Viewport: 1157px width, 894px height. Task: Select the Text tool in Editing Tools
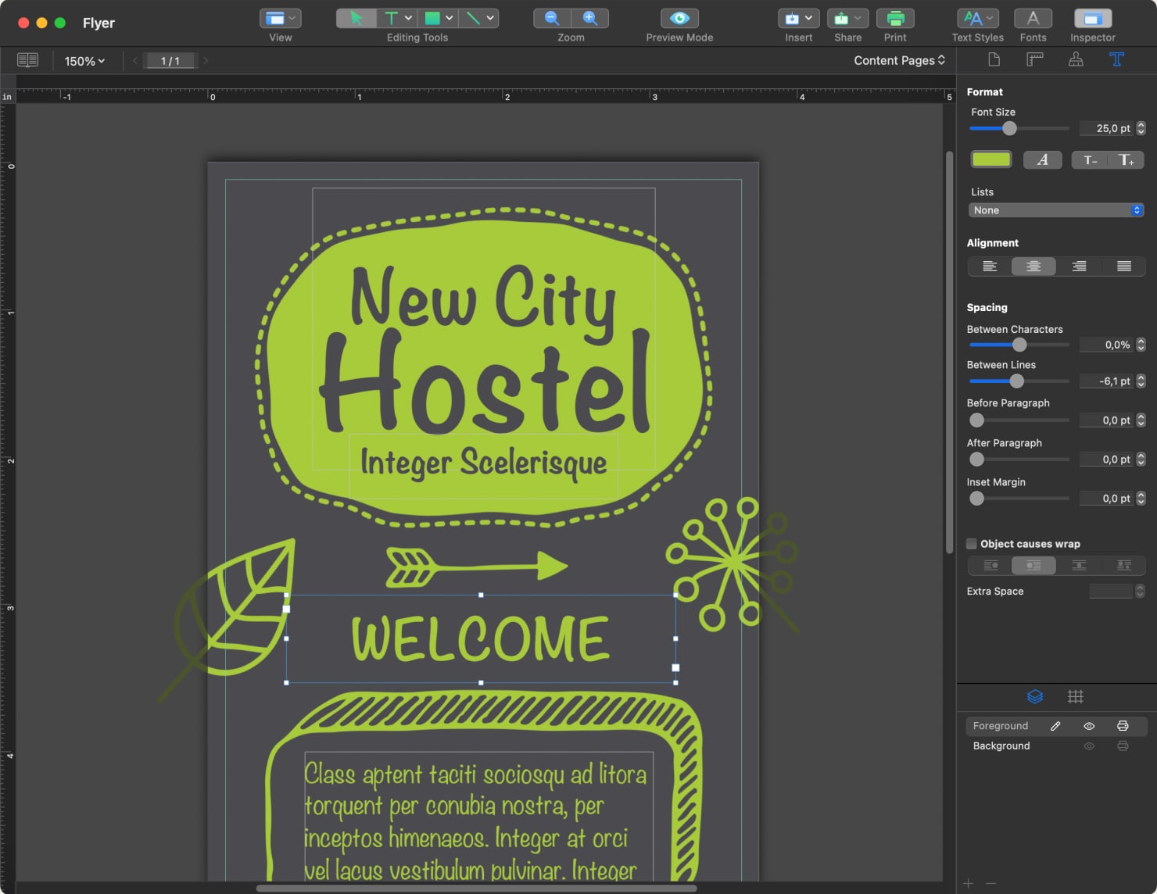click(x=391, y=18)
